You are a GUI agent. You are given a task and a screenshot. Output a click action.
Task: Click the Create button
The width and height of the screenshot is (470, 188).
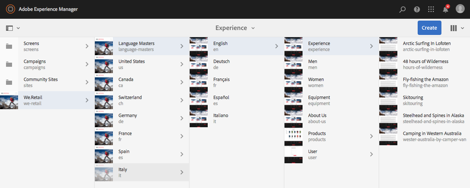pos(429,28)
